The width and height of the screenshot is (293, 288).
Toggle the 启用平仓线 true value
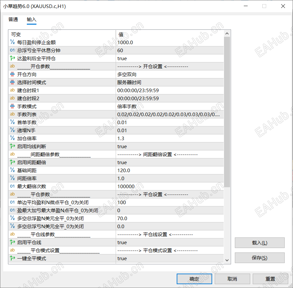[170, 242]
